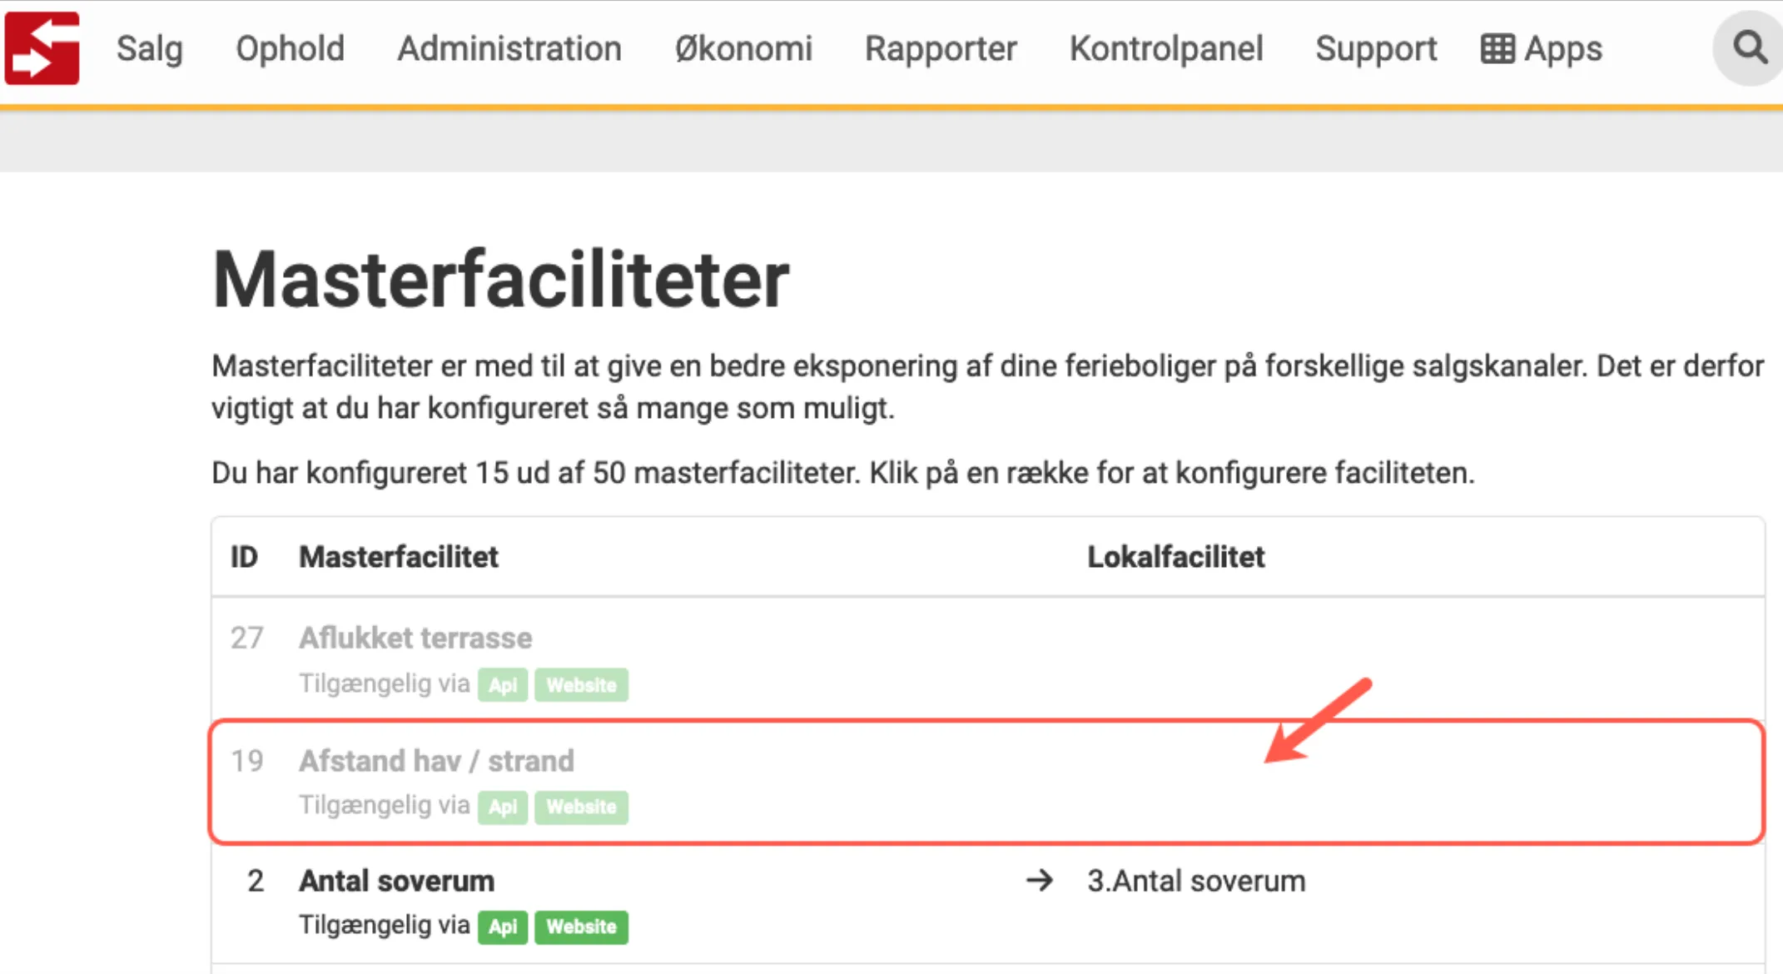Click the arrow next to 3.Antal soverum
The width and height of the screenshot is (1783, 974).
(x=1039, y=880)
